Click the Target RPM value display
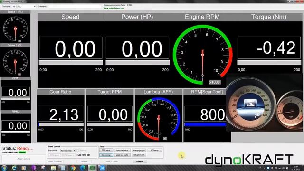 pos(110,114)
